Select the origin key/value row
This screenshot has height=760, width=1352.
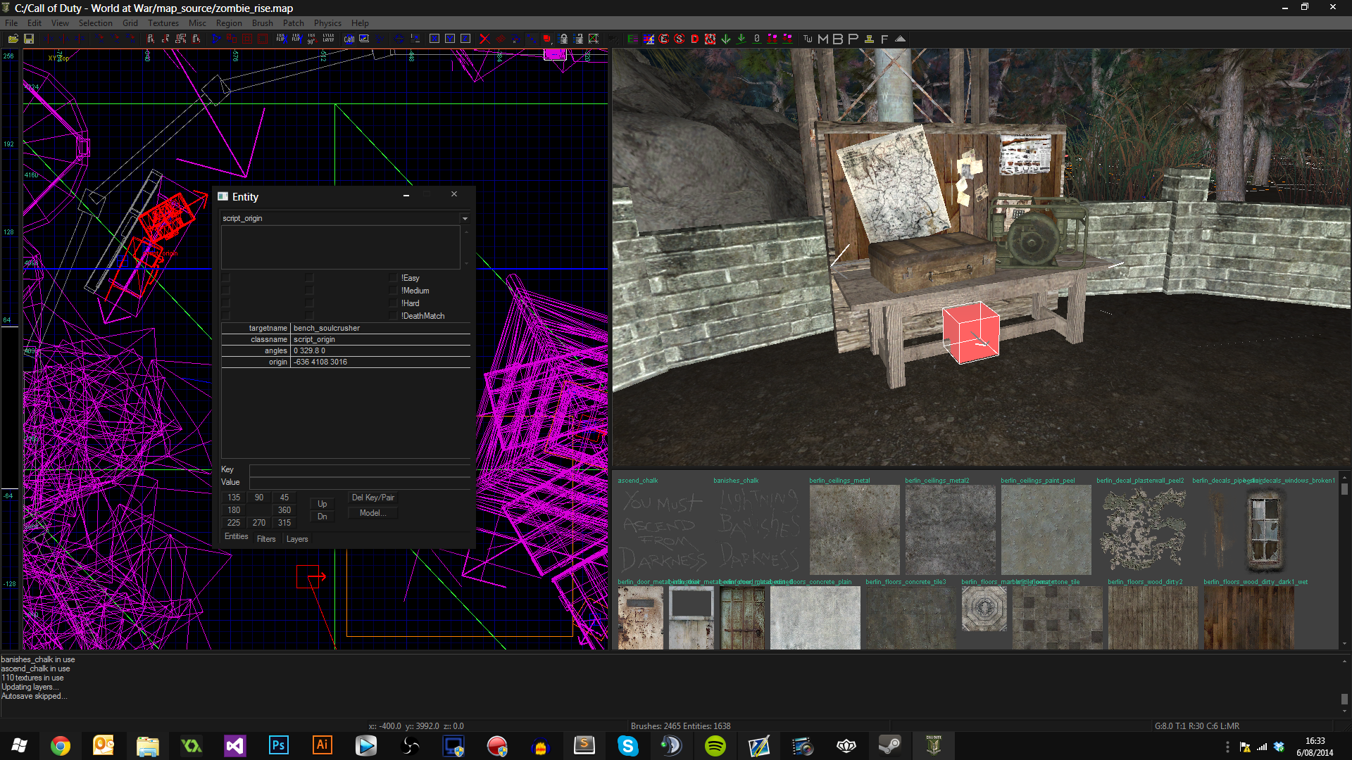346,362
